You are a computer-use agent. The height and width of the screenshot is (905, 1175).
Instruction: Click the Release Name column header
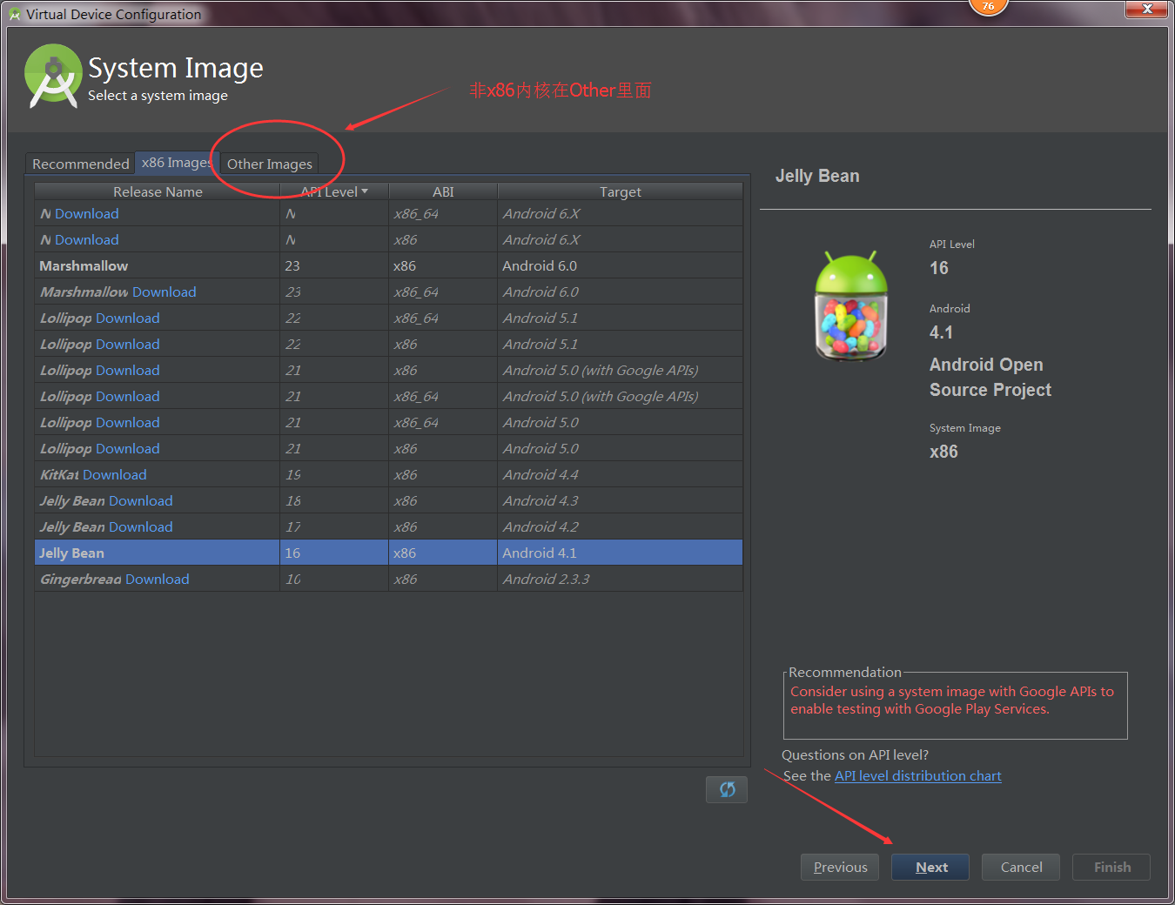(158, 191)
